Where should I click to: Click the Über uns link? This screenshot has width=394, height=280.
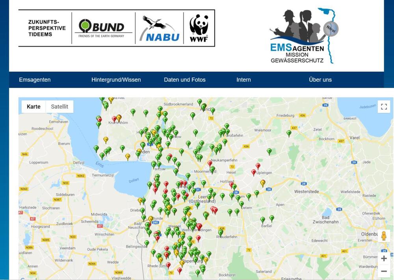[320, 80]
